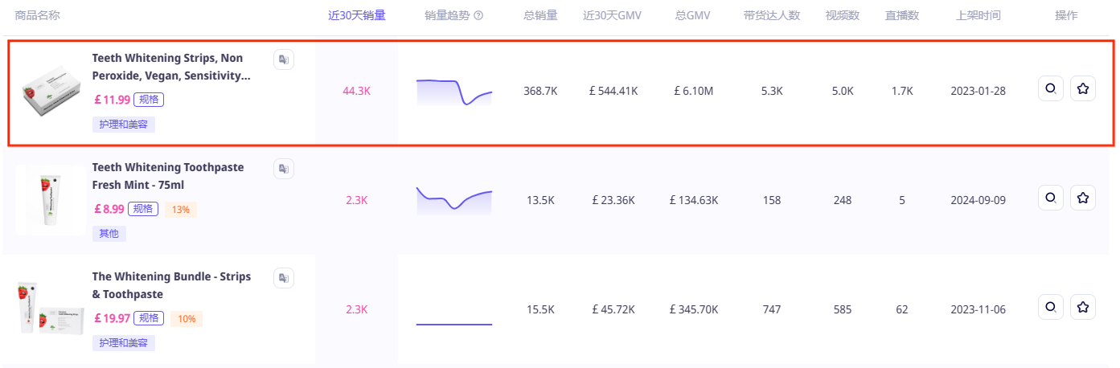Click search icon in Whitening Bundle row
This screenshot has width=1120, height=368.
[x=1050, y=307]
